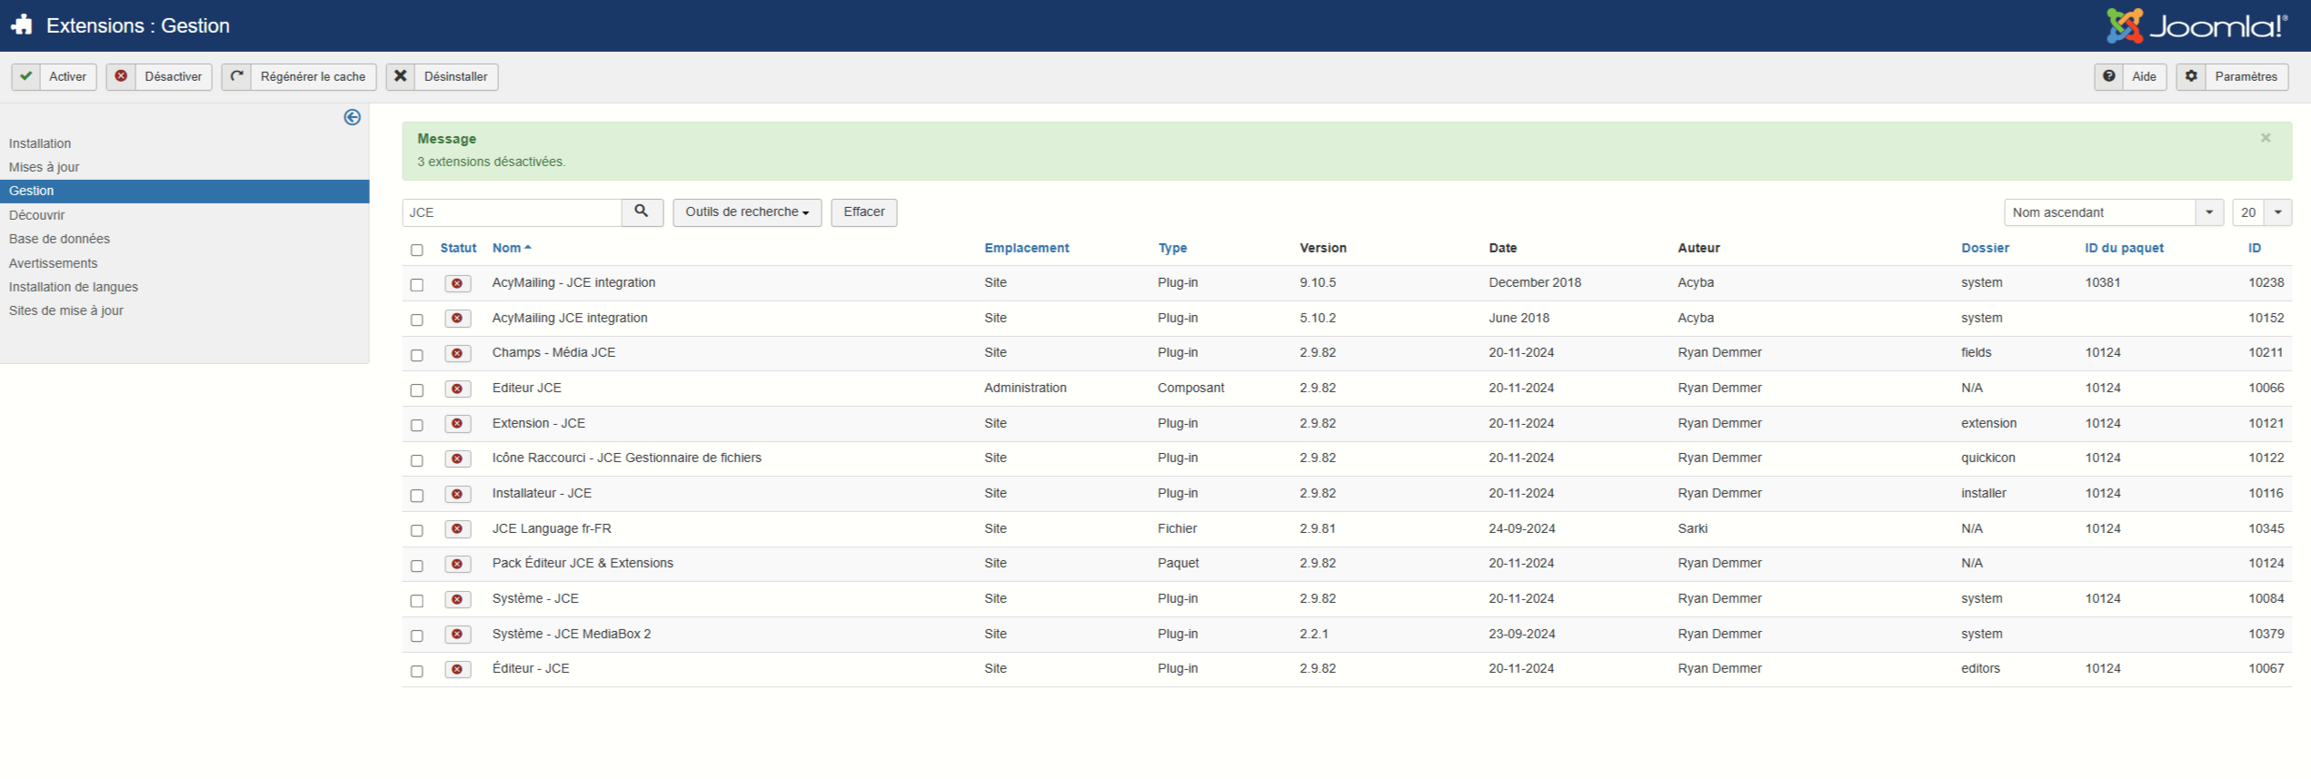Toggle status icon for JCE Language fr-FR
Viewport: 2311px width, 779px height.
458,528
